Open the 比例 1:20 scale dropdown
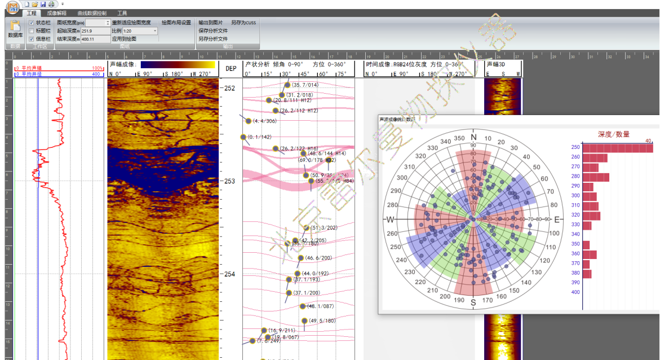The image size is (660, 360). 155,31
